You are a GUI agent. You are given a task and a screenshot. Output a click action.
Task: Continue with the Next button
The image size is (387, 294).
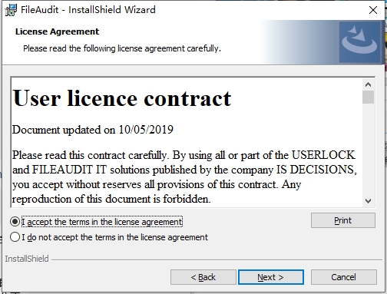tap(271, 277)
